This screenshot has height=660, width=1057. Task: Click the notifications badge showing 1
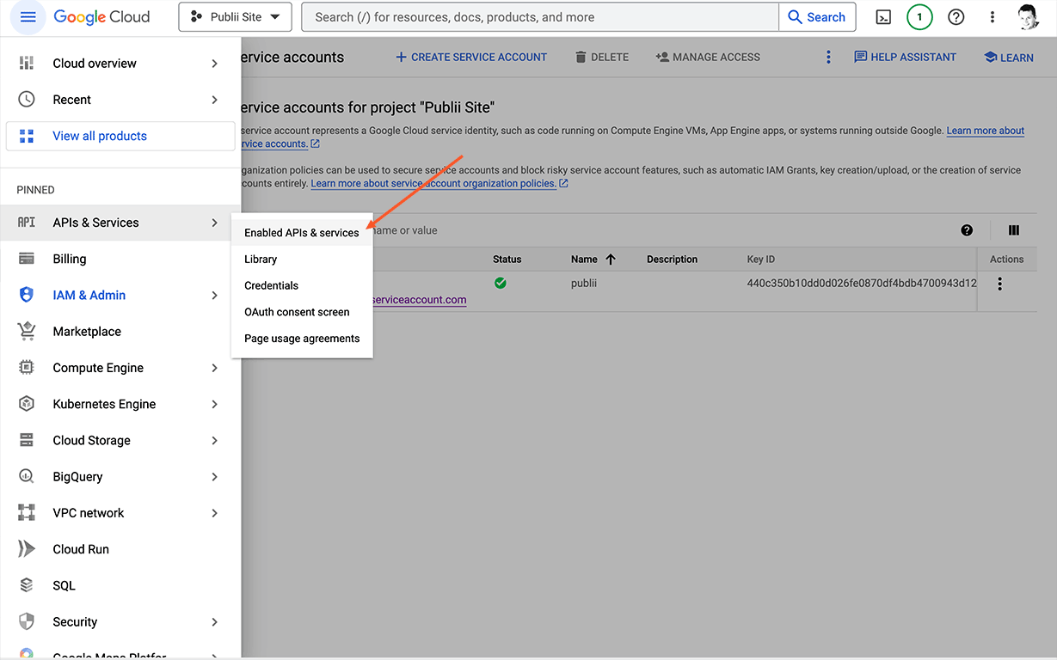click(919, 17)
